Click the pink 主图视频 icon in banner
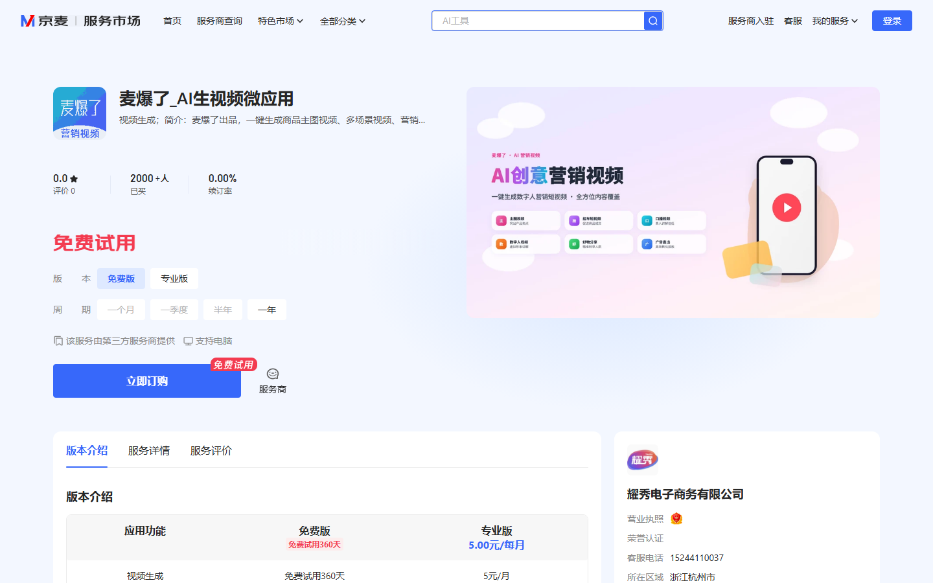The height and width of the screenshot is (583, 933). [x=501, y=221]
